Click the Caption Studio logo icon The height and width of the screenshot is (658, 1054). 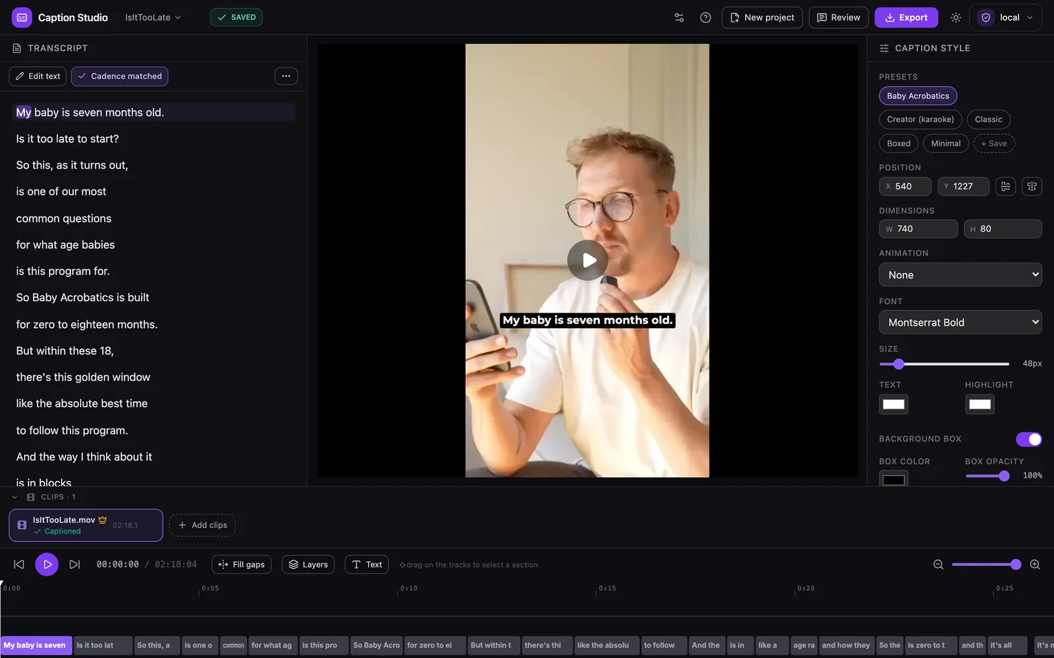22,18
